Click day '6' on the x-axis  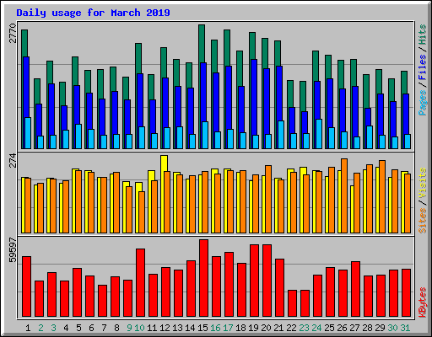[91, 328]
